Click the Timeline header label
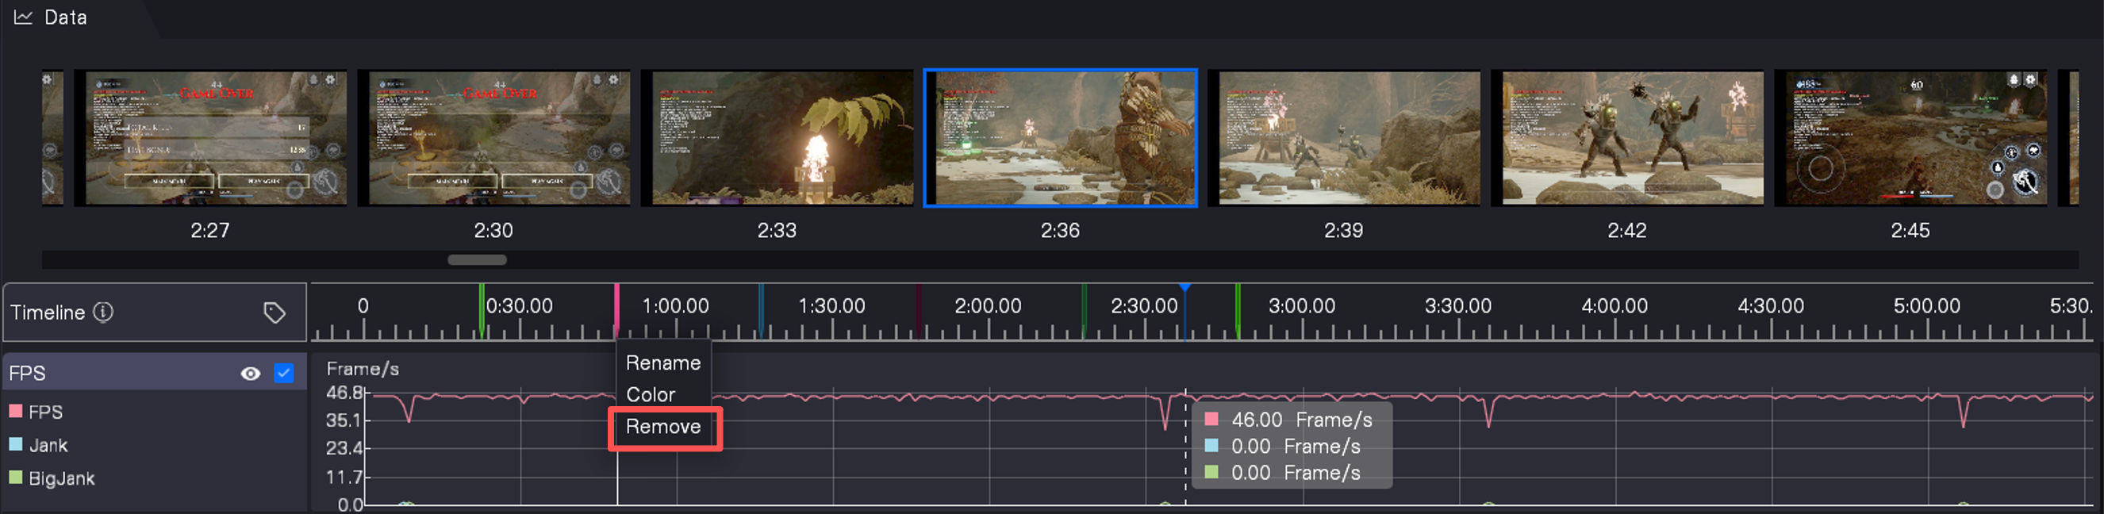Screen dimensions: 2104x514 coord(48,313)
